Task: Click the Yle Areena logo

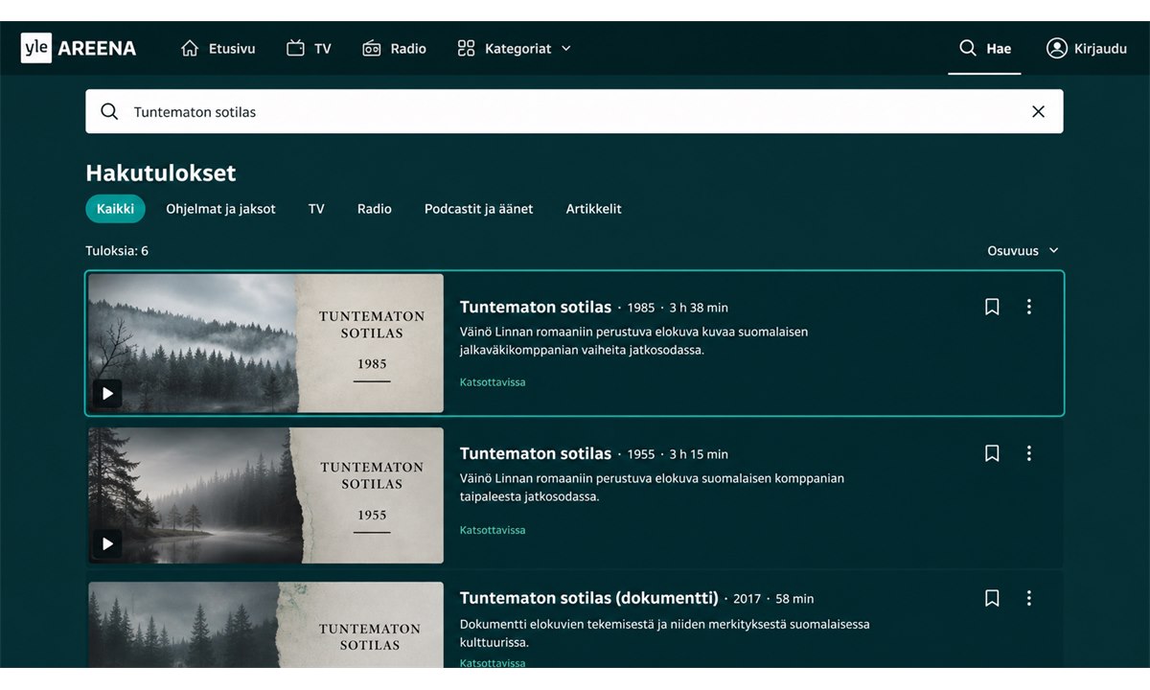Action: (79, 48)
